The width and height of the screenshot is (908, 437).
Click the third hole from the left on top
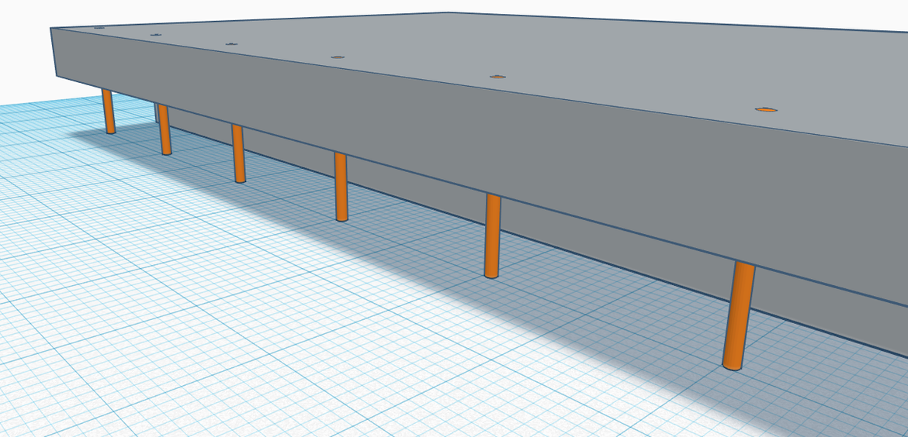tap(231, 44)
